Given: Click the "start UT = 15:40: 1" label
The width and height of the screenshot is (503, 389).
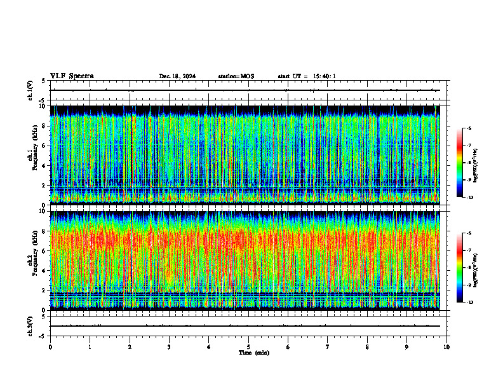Looking at the screenshot, I should 307,76.
